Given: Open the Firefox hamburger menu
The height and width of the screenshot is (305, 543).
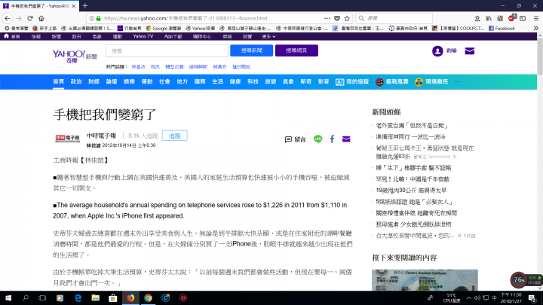Looking at the screenshot, I should [535, 18].
